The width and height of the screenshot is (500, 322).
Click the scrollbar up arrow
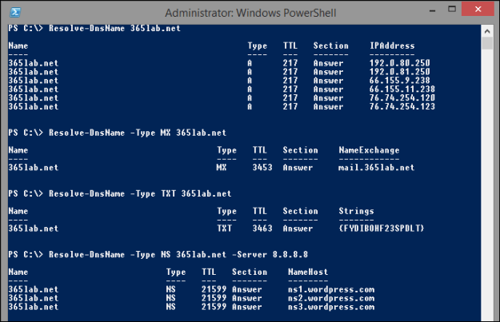(487, 31)
